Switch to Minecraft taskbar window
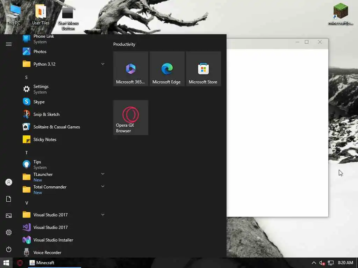The height and width of the screenshot is (268, 358). (54, 263)
